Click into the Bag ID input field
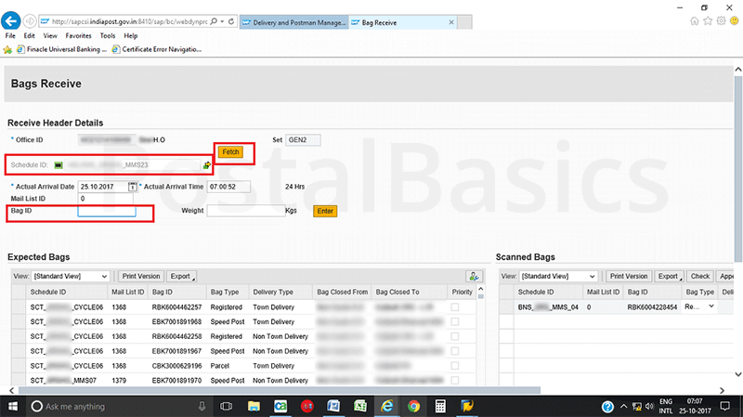 [x=107, y=212]
